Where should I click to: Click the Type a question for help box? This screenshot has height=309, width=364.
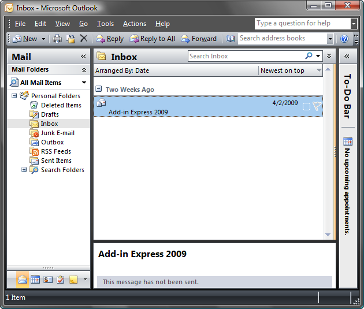(303, 24)
